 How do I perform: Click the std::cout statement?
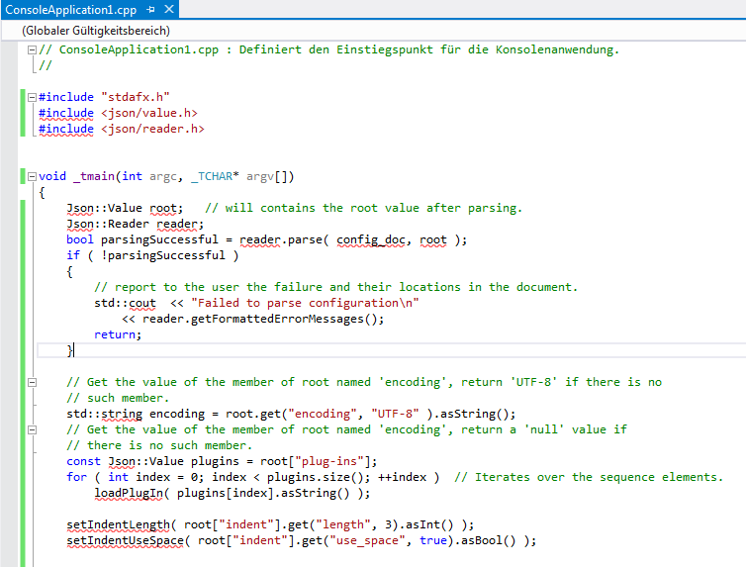click(x=125, y=303)
